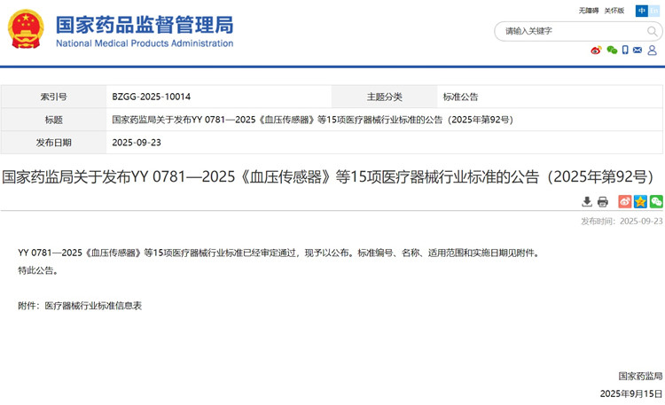Open the header Weibo icon
Screen dimensions: 665x405
[x=596, y=51]
